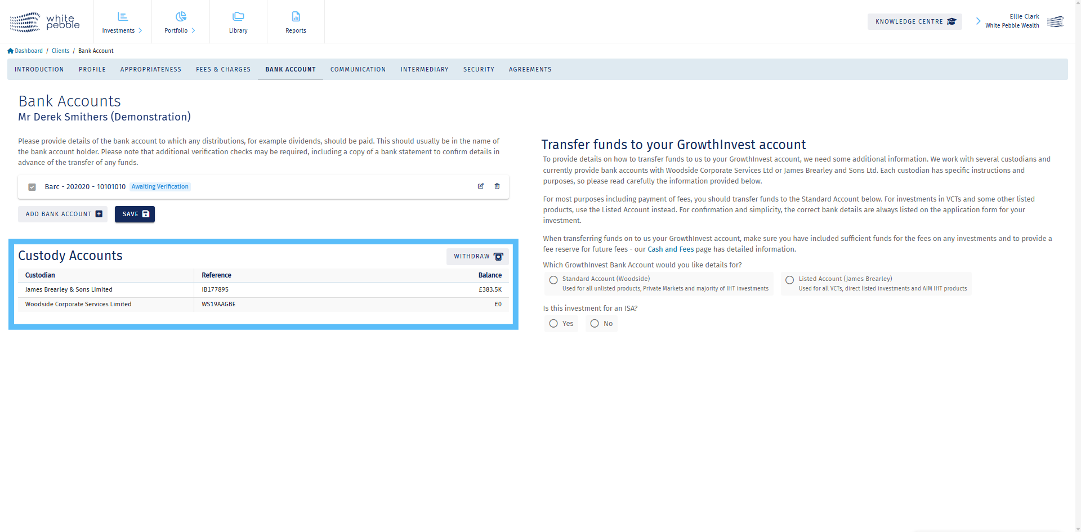Select the Bank Account tab
Image resolution: width=1081 pixels, height=532 pixels.
coord(291,69)
